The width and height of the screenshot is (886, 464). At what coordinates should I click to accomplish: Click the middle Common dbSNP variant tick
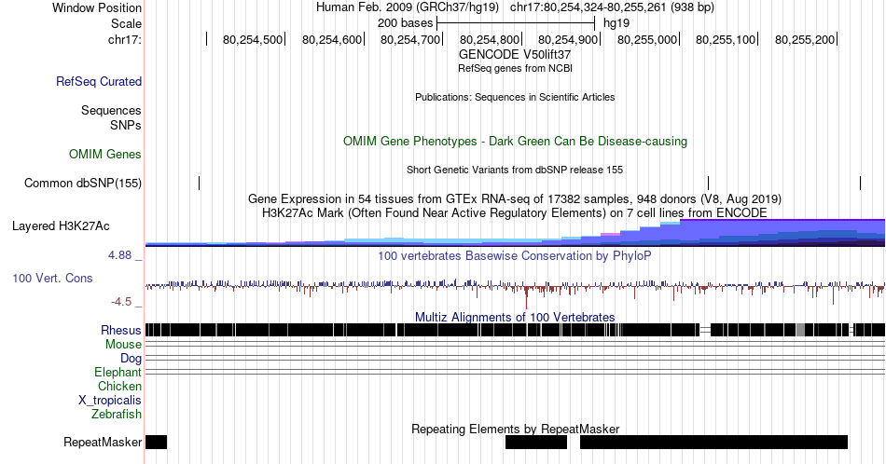tap(709, 183)
